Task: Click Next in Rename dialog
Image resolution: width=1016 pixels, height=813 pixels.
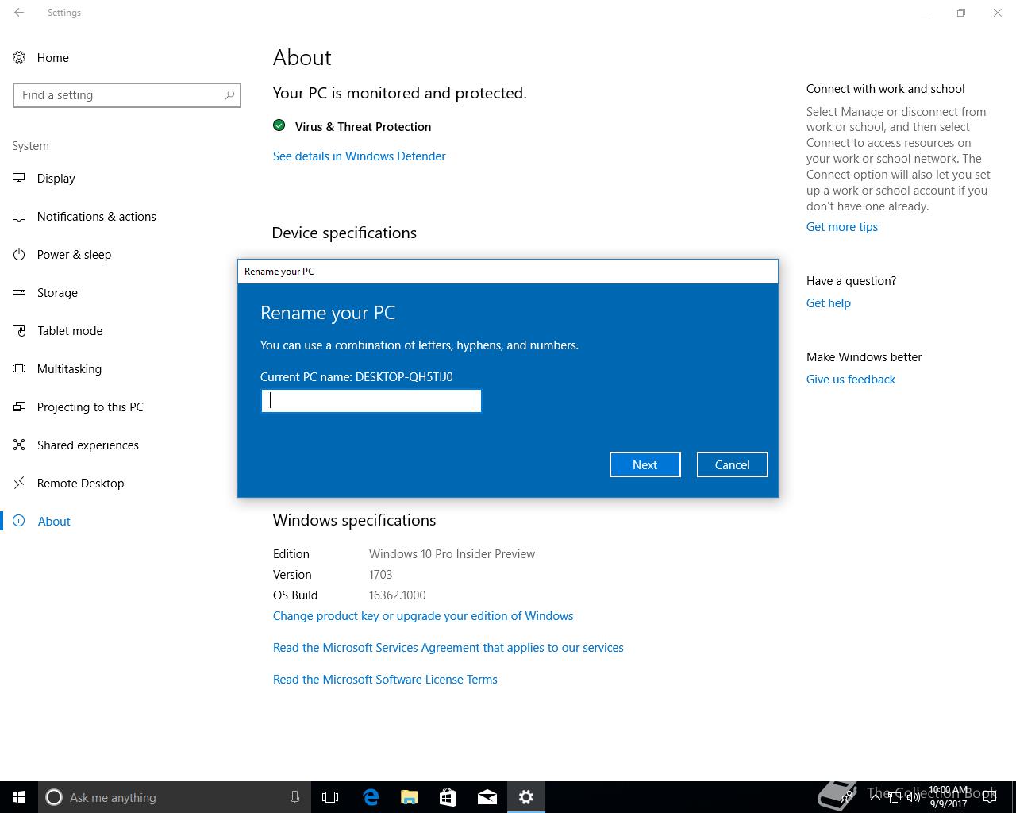Action: 645,464
